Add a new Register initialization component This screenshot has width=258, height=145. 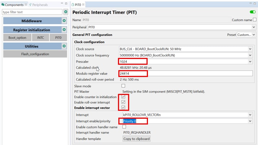click(64, 30)
